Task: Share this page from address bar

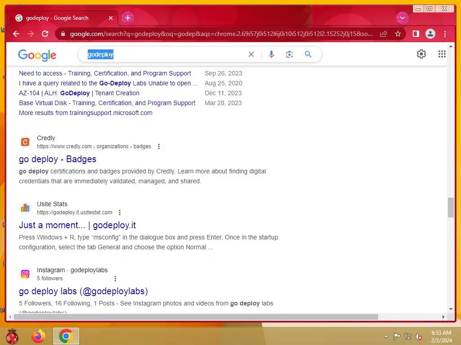Action: click(384, 34)
